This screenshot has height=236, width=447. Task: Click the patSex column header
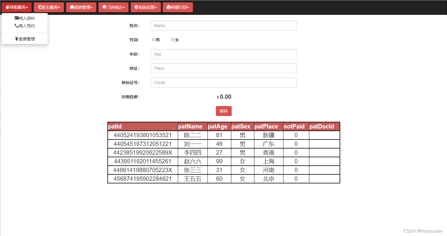click(242, 126)
